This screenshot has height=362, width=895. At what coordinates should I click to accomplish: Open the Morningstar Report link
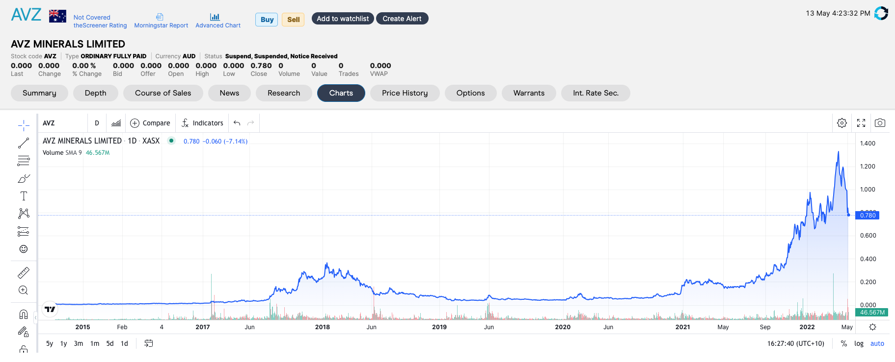(161, 21)
